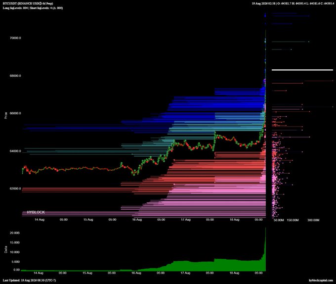Click the 19 Aug 2026 02:58 OHLC readout
The image size is (336, 284).
coord(293,3)
